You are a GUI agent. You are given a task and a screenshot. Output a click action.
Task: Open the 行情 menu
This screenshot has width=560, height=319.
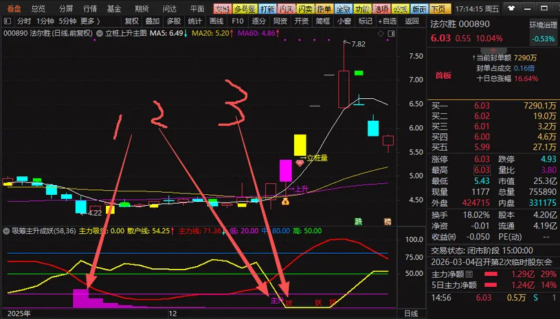click(90, 9)
